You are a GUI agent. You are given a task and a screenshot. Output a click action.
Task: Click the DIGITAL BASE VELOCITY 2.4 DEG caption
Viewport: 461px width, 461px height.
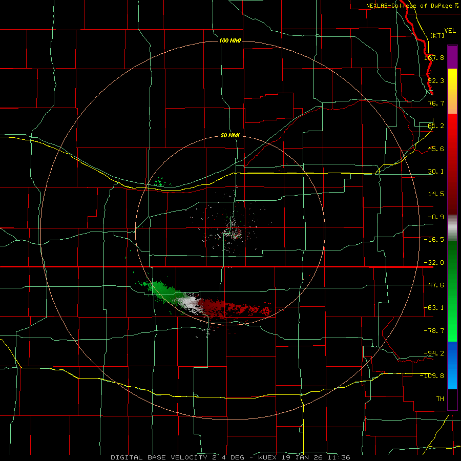(x=177, y=457)
